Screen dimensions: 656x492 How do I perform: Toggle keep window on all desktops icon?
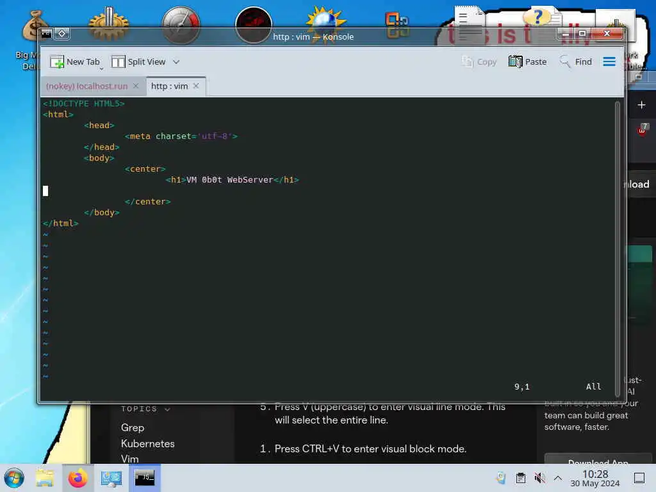[x=62, y=33]
